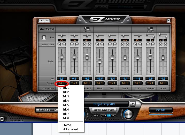
Task: Solo the Tom 1 channel
Action: click(110, 44)
